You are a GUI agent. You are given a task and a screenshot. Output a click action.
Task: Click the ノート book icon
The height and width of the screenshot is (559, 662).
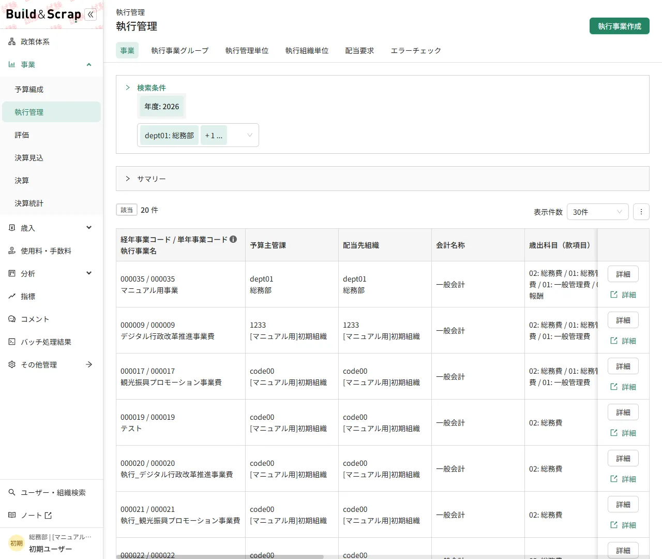[12, 516]
